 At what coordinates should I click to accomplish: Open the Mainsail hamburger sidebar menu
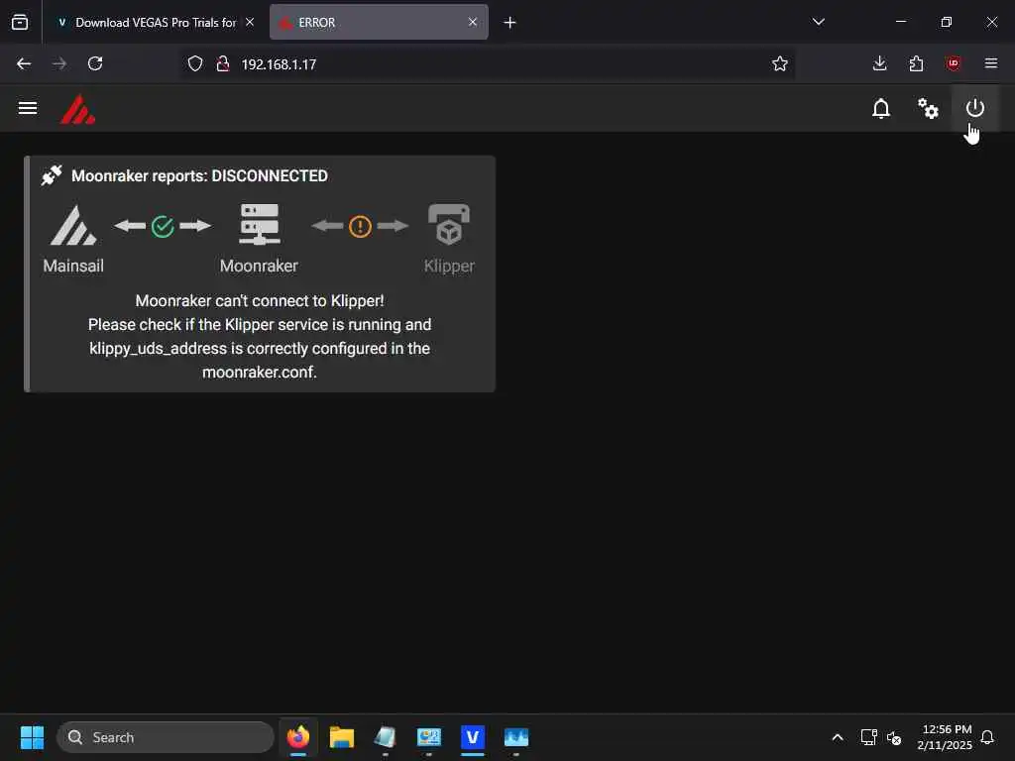tap(27, 108)
